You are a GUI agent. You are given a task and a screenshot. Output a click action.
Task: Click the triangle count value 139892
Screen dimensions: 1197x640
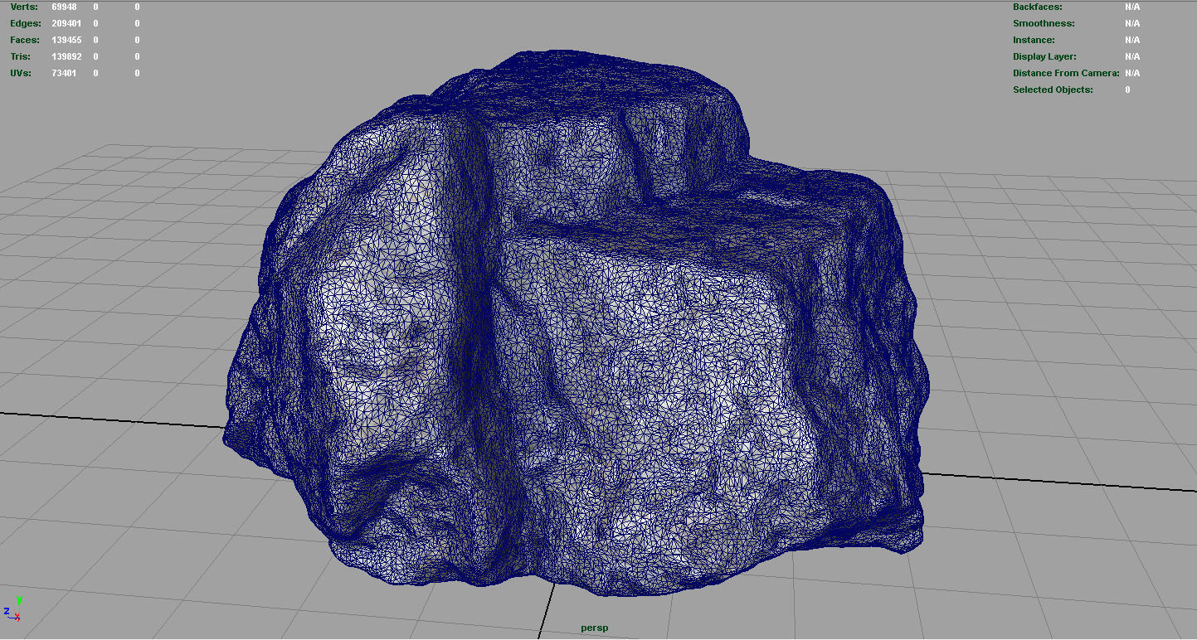tap(66, 56)
